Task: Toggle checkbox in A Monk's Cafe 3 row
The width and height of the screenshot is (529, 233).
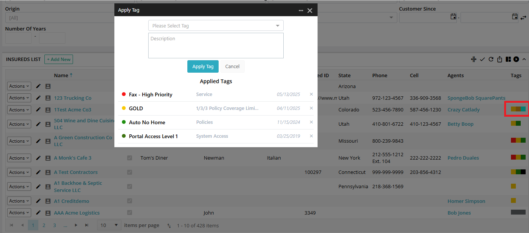Action: (130, 158)
